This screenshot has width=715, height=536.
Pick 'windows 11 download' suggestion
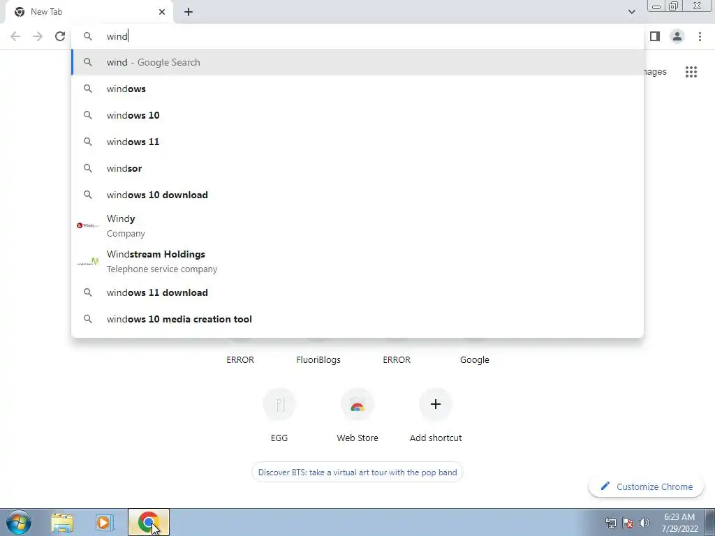tap(357, 292)
